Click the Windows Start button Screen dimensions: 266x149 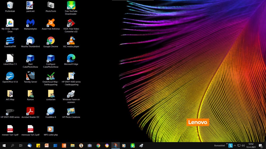pyautogui.click(x=4, y=146)
